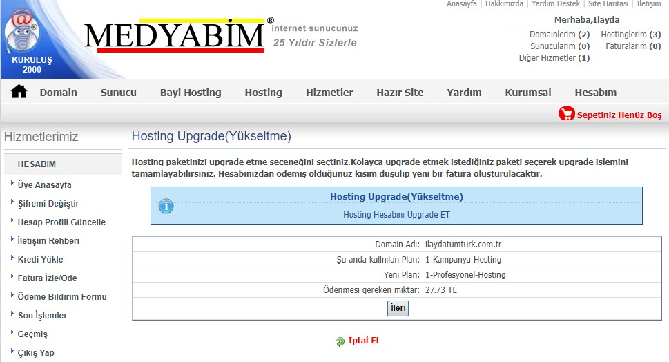The width and height of the screenshot is (669, 362).
Task: Open the Bayi Hosting menu
Action: 191,93
